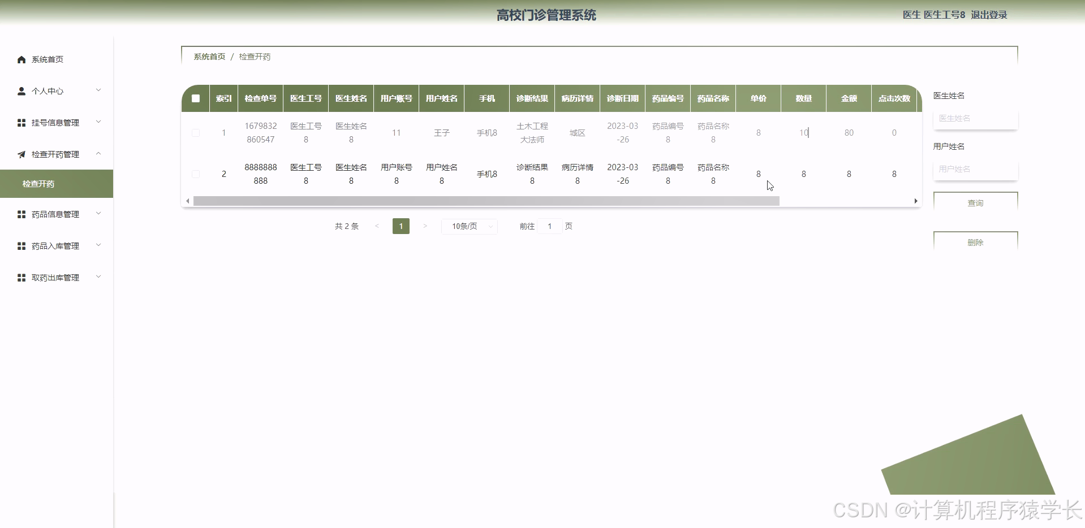Go to next page arrow in pagination
Viewport: 1085px width, 528px height.
click(425, 226)
